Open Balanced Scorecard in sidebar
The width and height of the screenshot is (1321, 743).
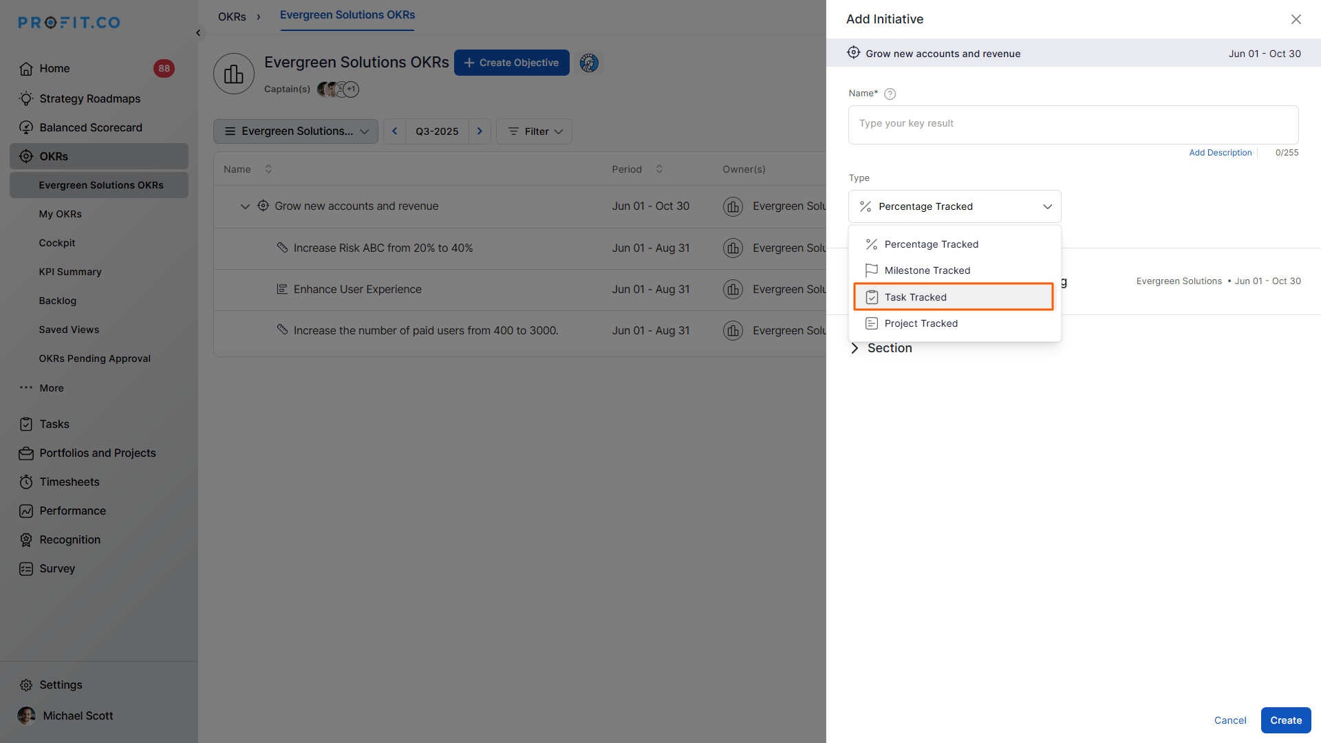pyautogui.click(x=90, y=127)
